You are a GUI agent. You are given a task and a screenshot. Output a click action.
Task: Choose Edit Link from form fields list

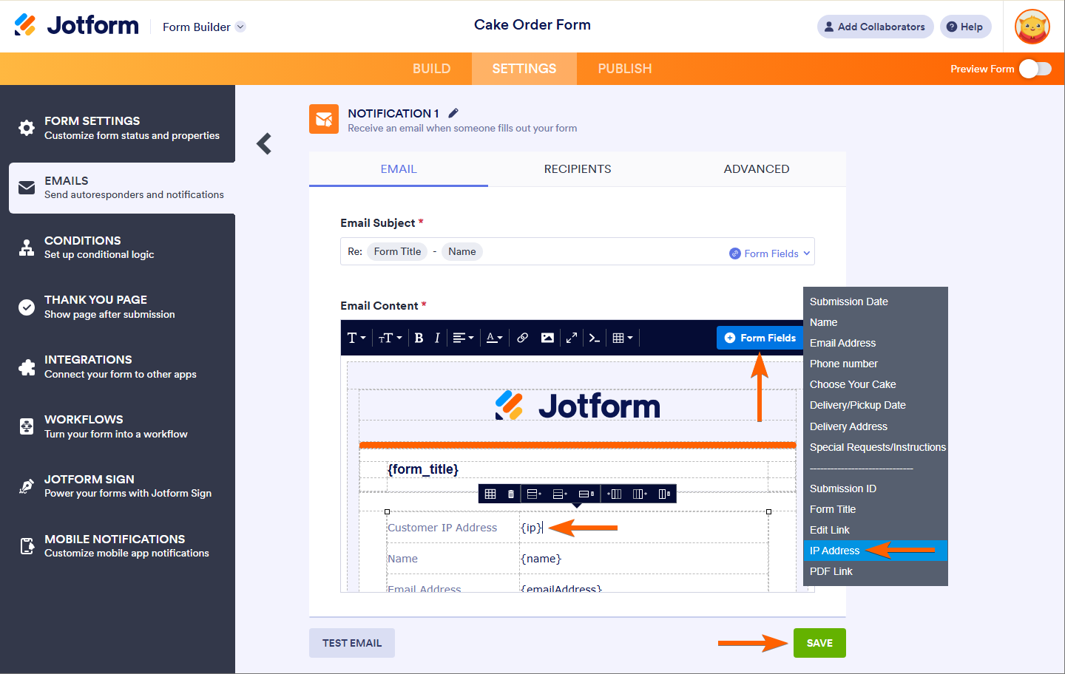coord(876,530)
